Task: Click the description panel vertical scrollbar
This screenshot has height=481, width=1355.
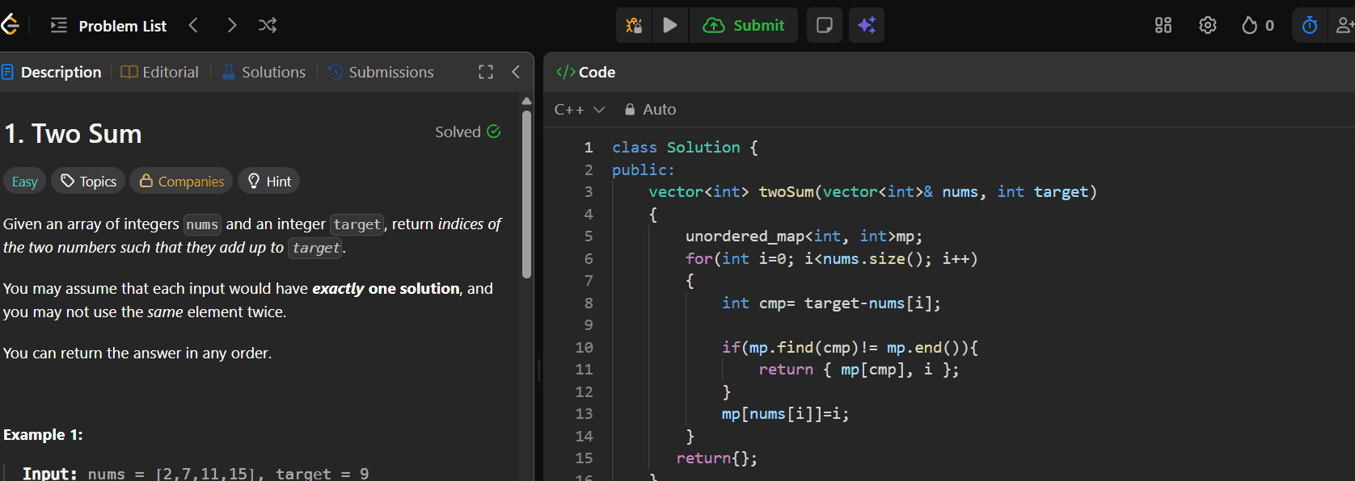Action: pos(526,194)
